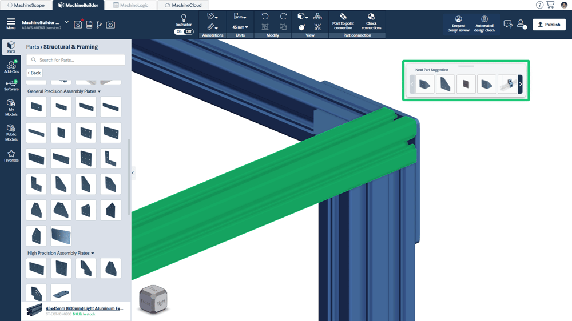Collapse the General Precision Assembly Plates section
Viewport: 572px width, 321px height.
[x=99, y=91]
